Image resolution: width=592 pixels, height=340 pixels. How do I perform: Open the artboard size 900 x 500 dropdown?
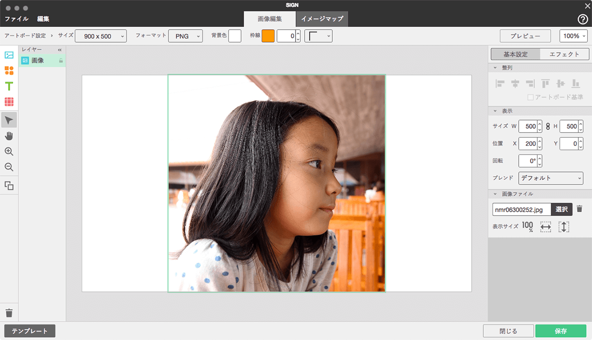tap(101, 36)
